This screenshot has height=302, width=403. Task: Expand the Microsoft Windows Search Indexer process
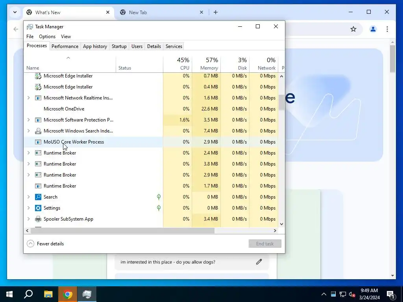[x=28, y=131]
